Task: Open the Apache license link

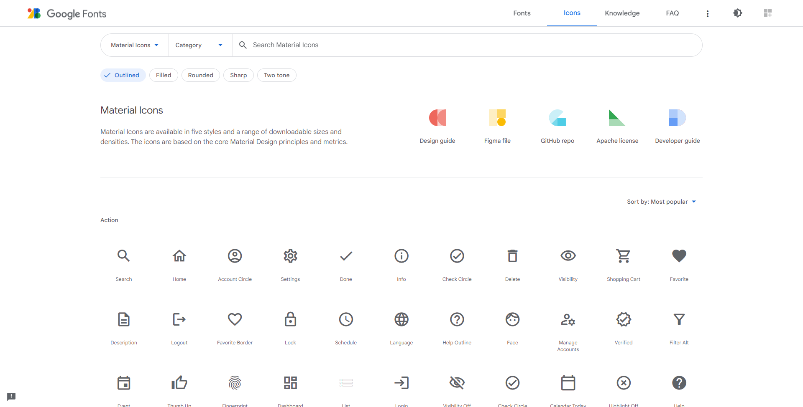Action: click(x=617, y=126)
